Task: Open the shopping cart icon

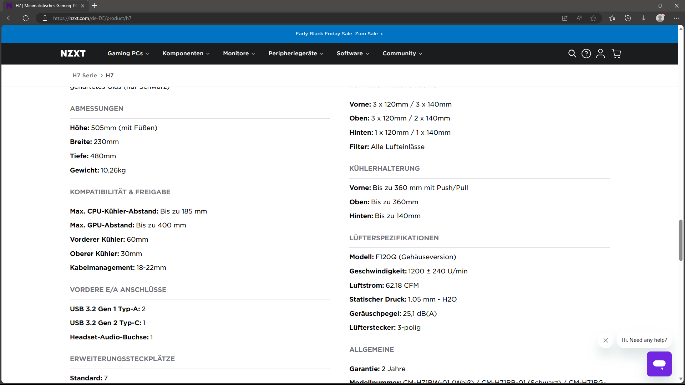Action: click(616, 53)
